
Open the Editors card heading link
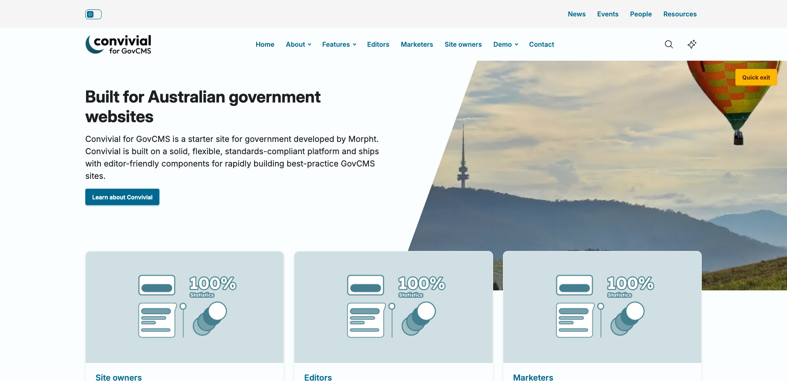click(318, 377)
